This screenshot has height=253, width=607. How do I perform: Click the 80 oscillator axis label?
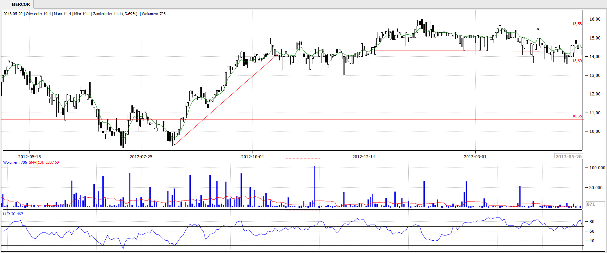tap(592, 222)
